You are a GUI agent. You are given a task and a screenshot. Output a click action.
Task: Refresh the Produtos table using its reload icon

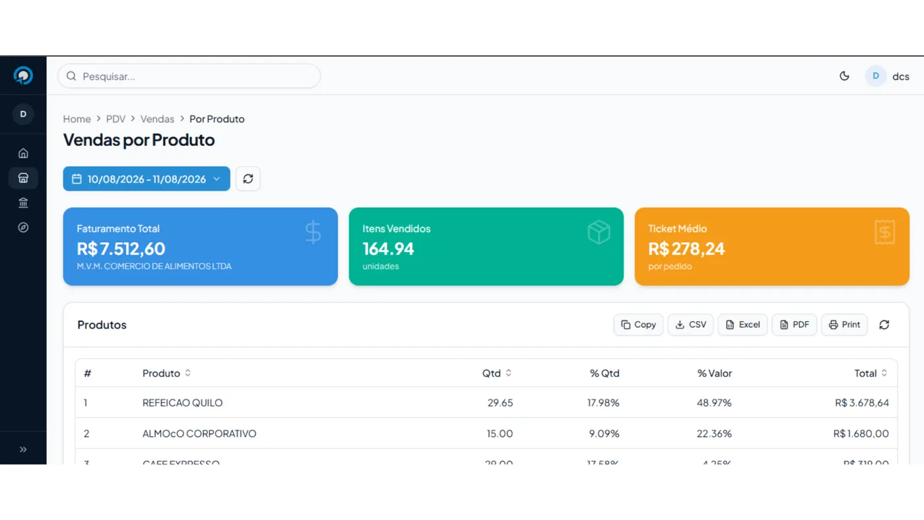[884, 325]
